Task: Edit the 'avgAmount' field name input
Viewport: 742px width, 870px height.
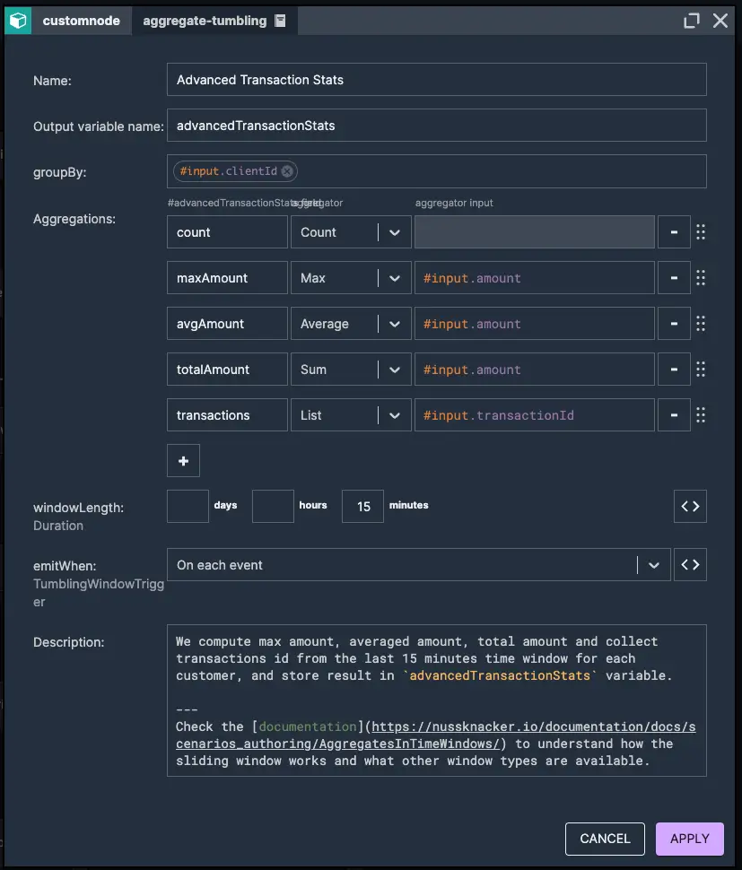Action: click(227, 324)
